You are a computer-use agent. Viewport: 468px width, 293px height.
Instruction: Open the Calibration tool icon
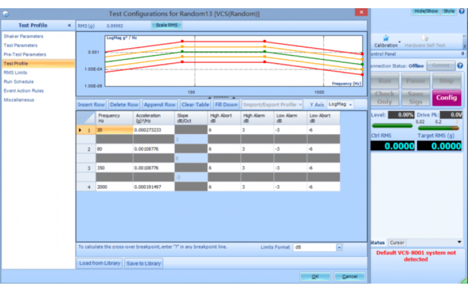point(386,38)
